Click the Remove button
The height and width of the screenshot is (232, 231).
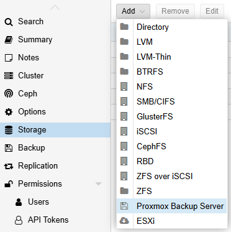[175, 11]
